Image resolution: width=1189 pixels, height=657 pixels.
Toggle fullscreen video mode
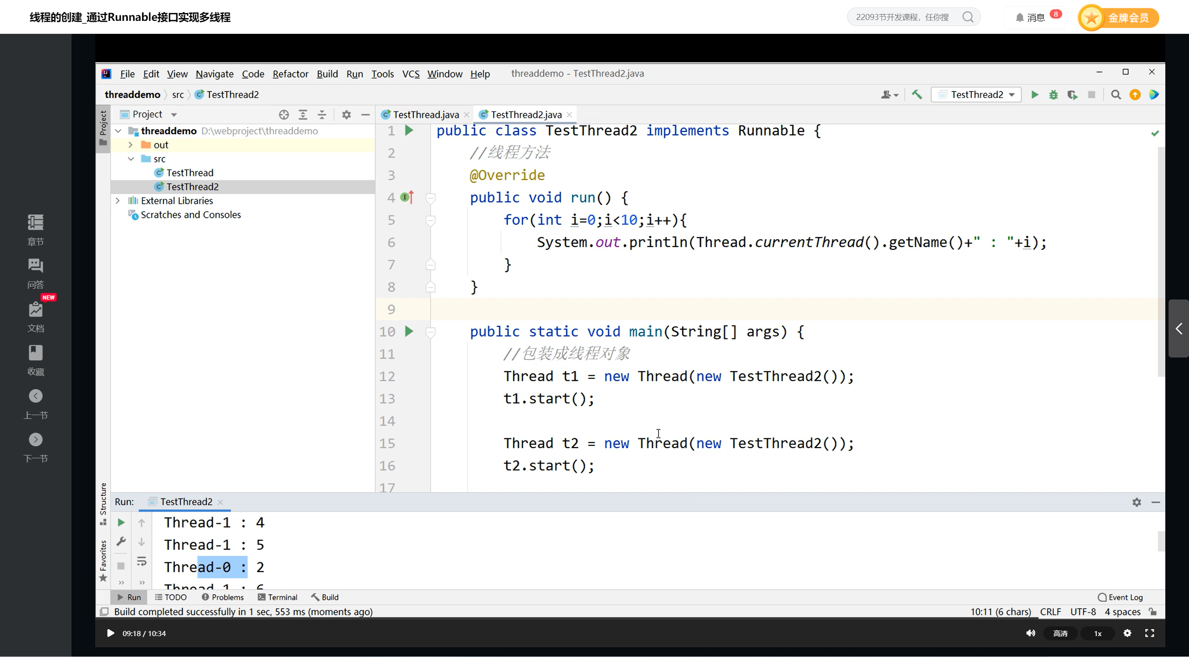[1150, 633]
